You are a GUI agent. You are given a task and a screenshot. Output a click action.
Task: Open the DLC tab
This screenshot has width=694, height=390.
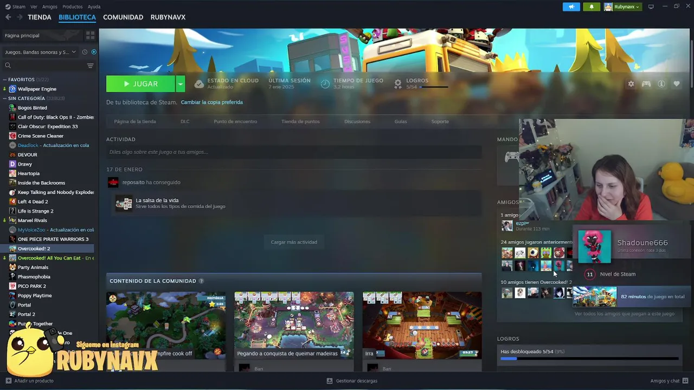tap(185, 121)
